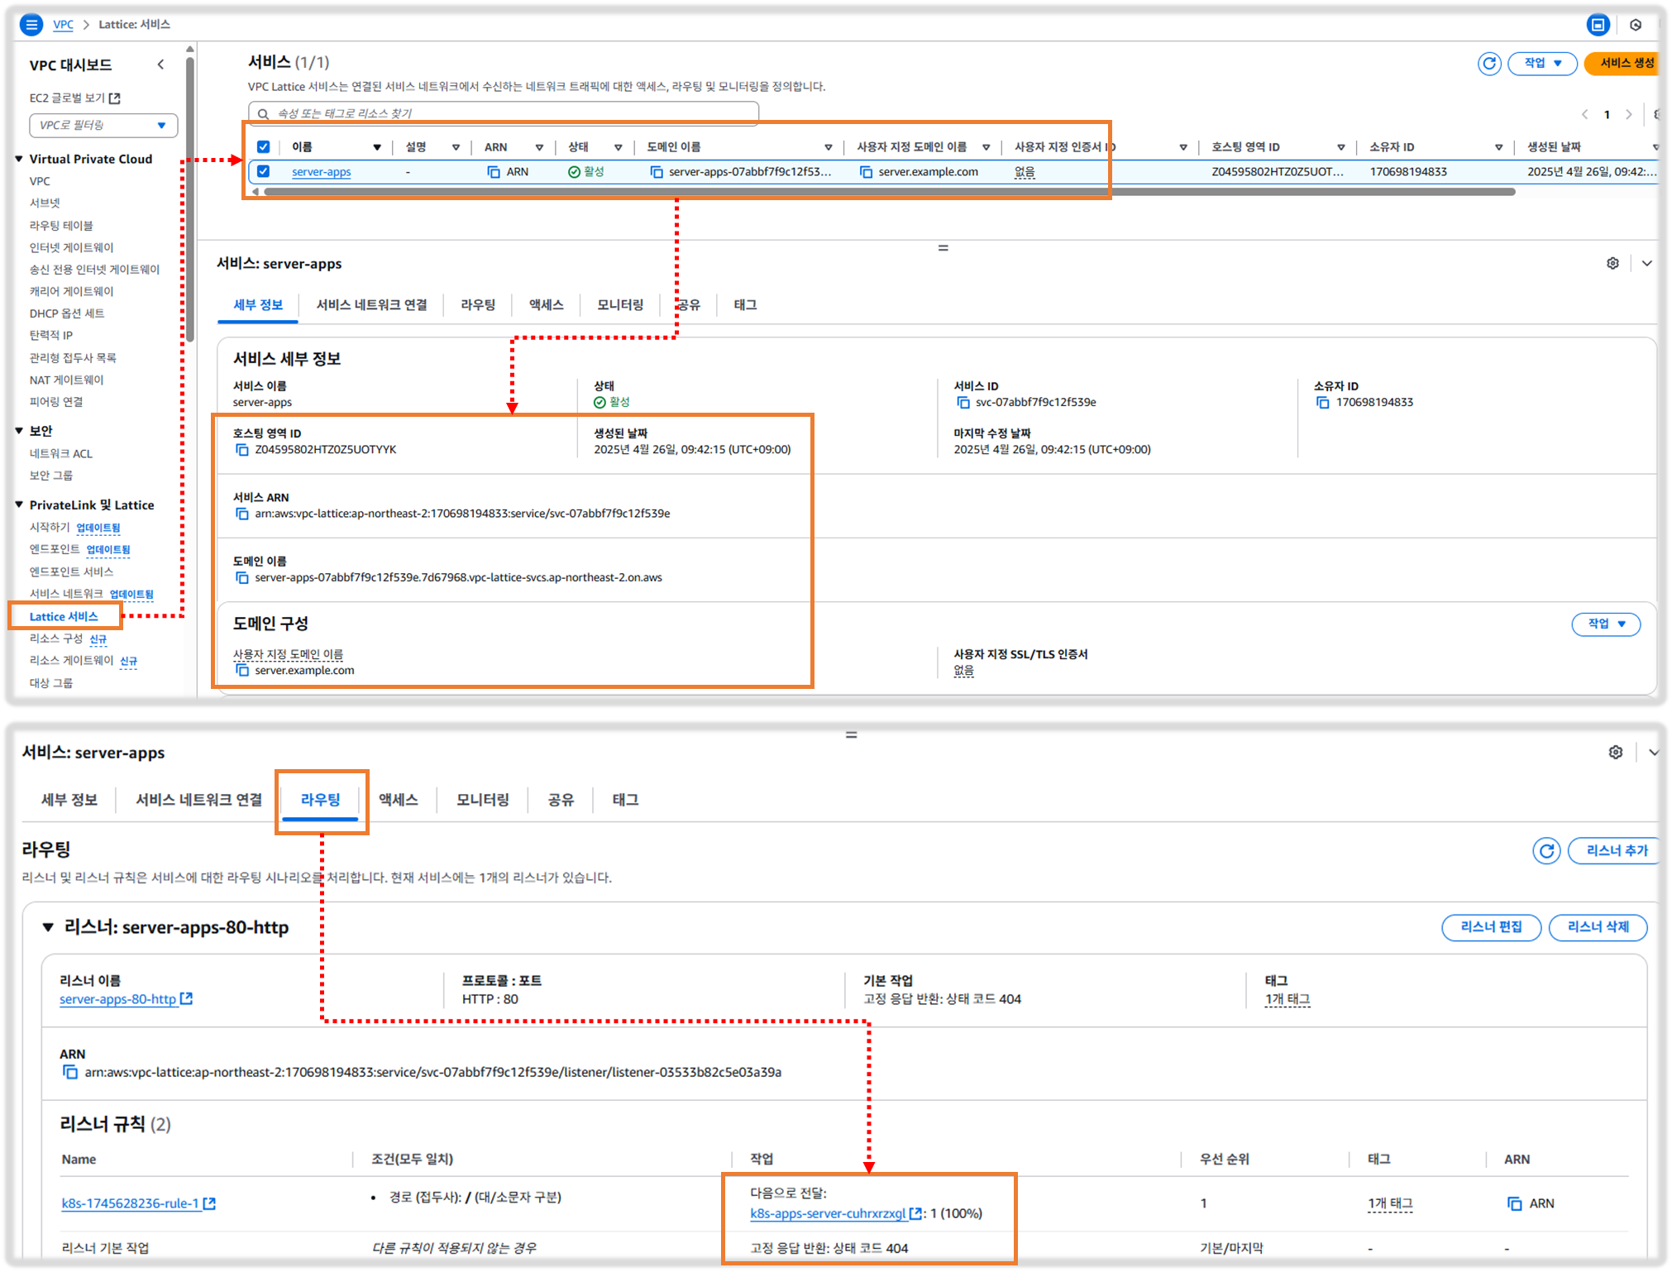Copy the hosting zone ID Z04595802HTZ0Z5UOTYYK
1672x1272 pixels.
tap(242, 450)
